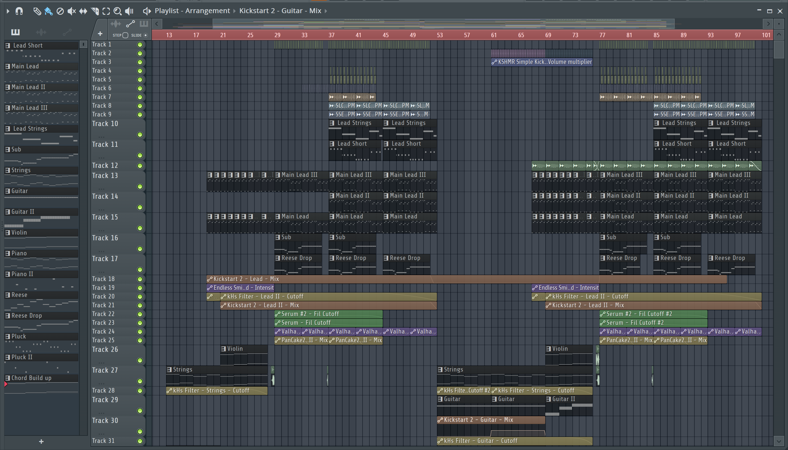788x450 pixels.
Task: Select the Slice tool
Action: click(x=95, y=11)
